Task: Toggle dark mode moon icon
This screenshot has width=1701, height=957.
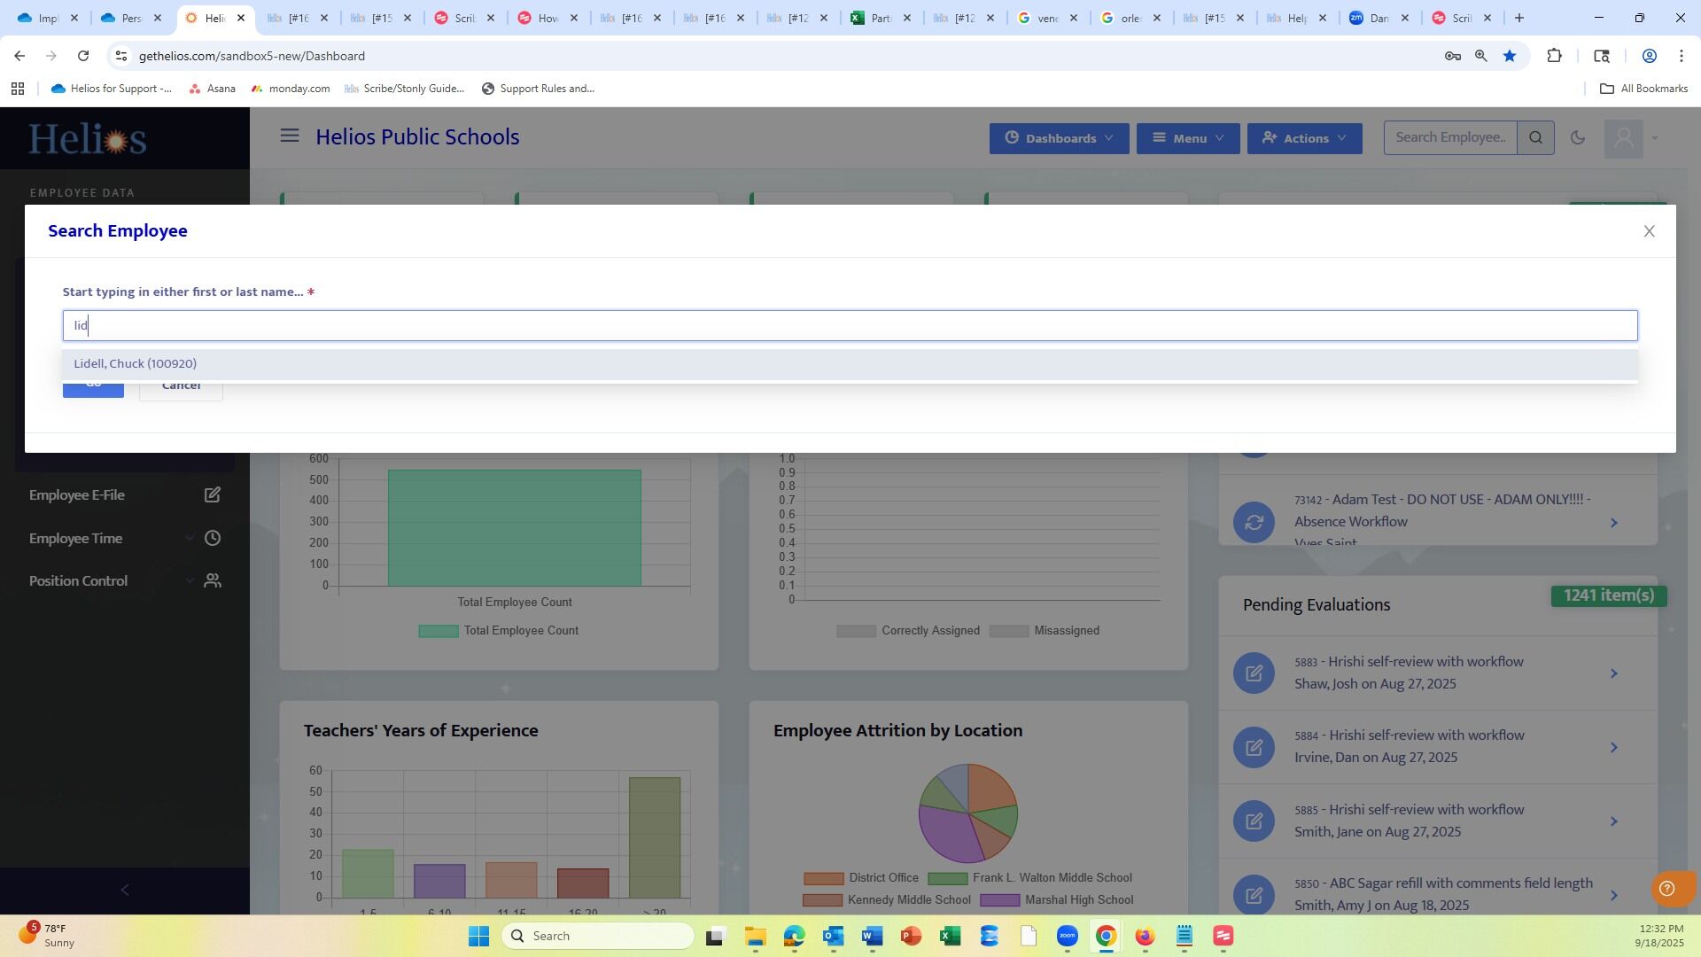Action: click(x=1577, y=138)
